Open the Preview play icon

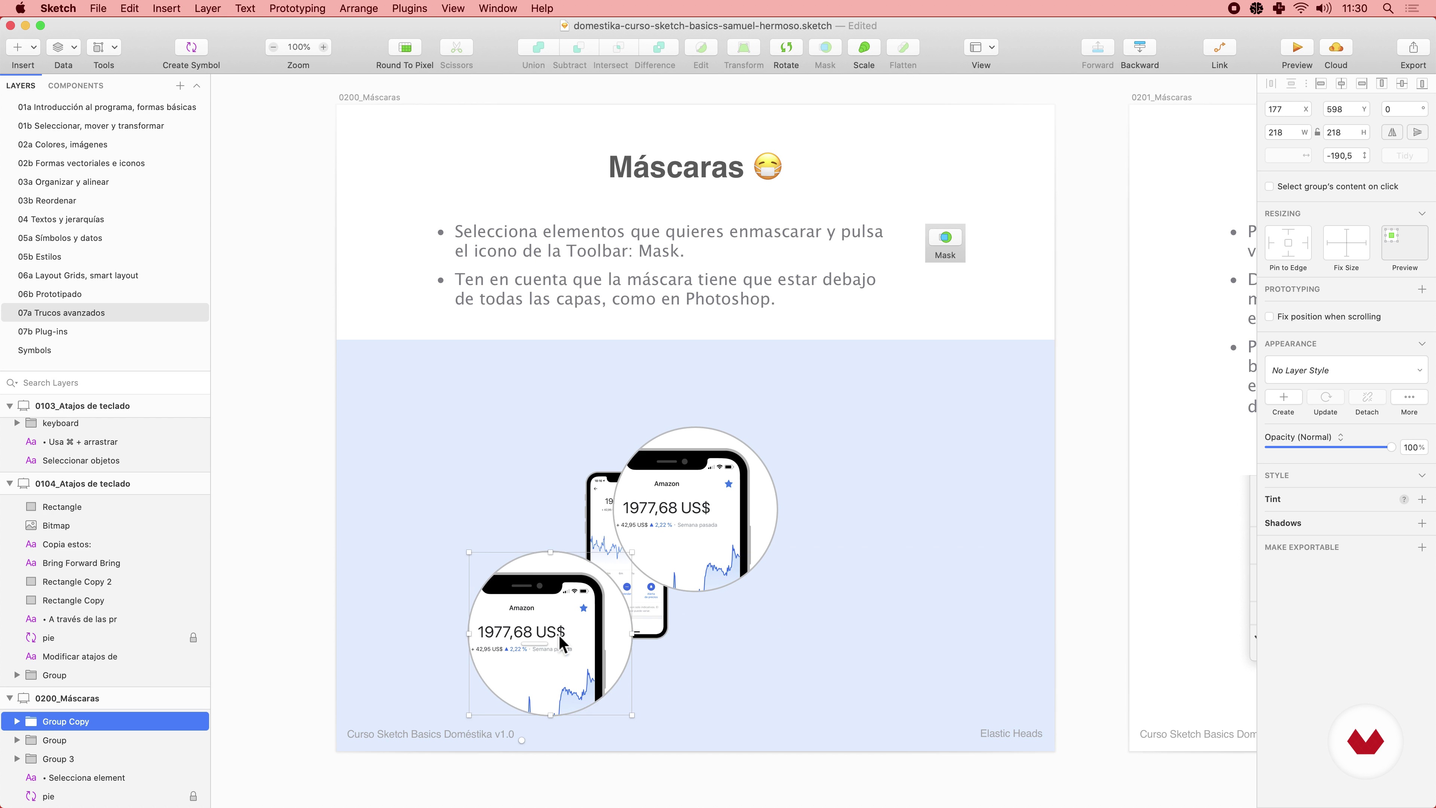[x=1297, y=48]
